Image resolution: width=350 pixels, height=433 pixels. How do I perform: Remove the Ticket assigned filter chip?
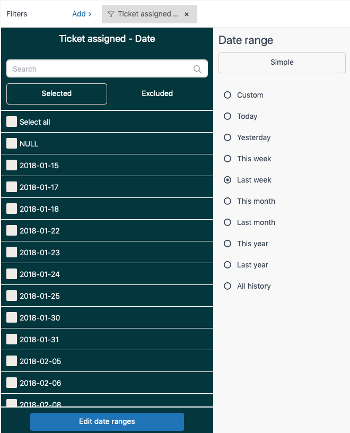(x=187, y=14)
